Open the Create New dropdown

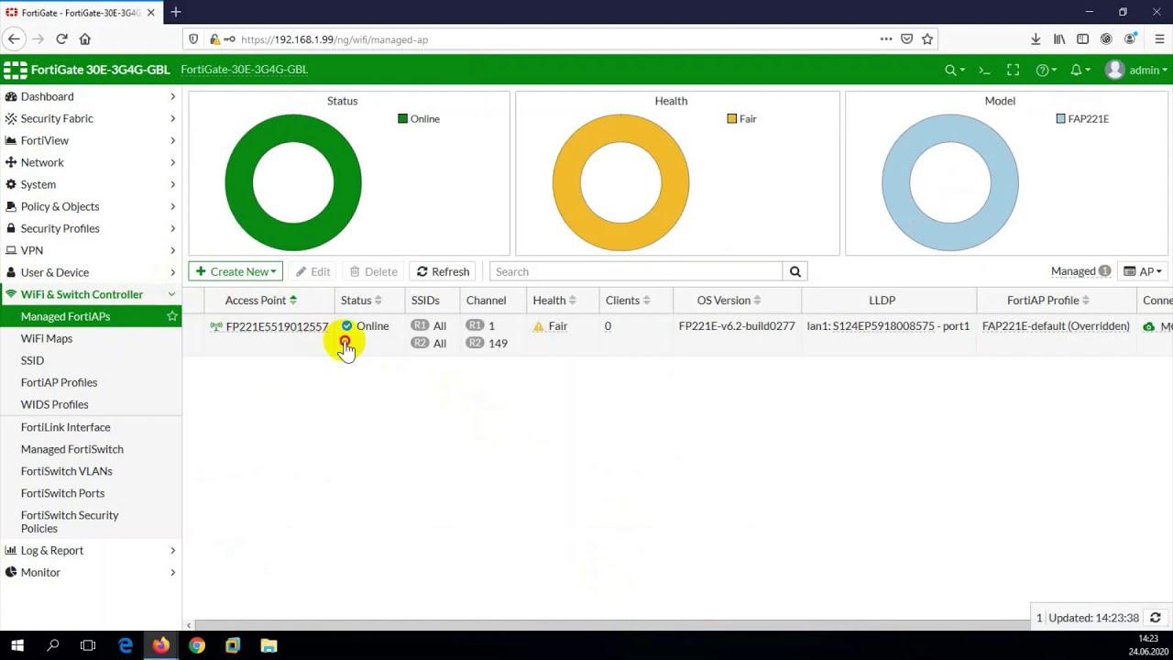point(236,271)
